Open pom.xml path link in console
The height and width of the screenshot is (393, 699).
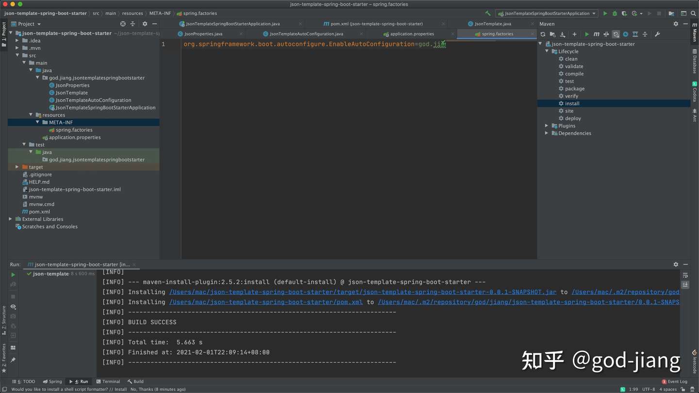coord(266,302)
